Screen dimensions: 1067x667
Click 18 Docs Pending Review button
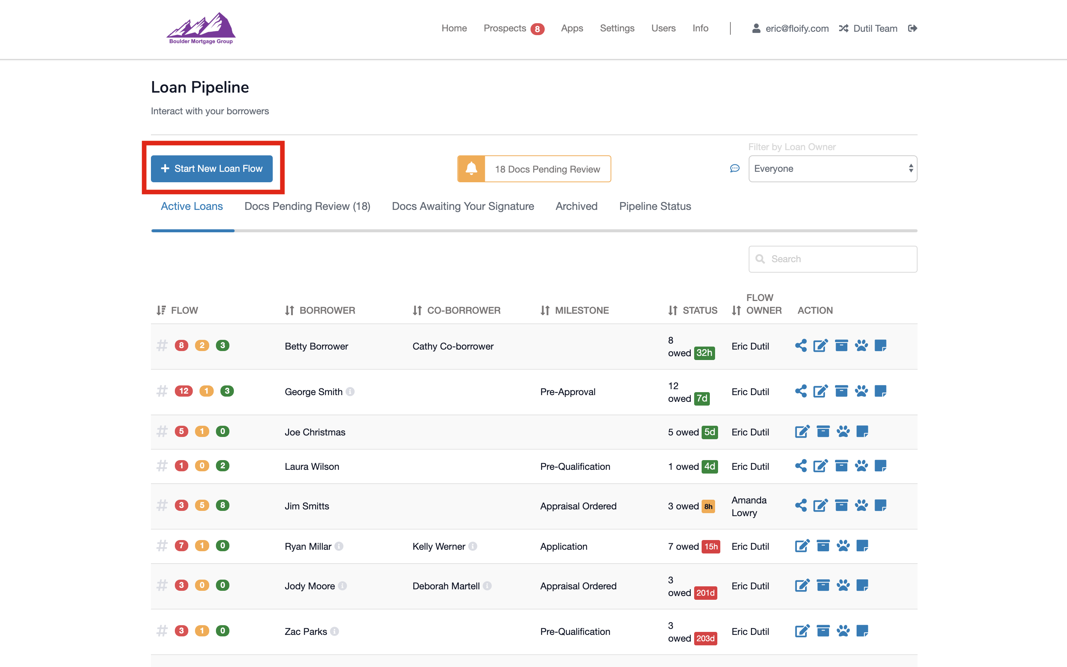[547, 169]
